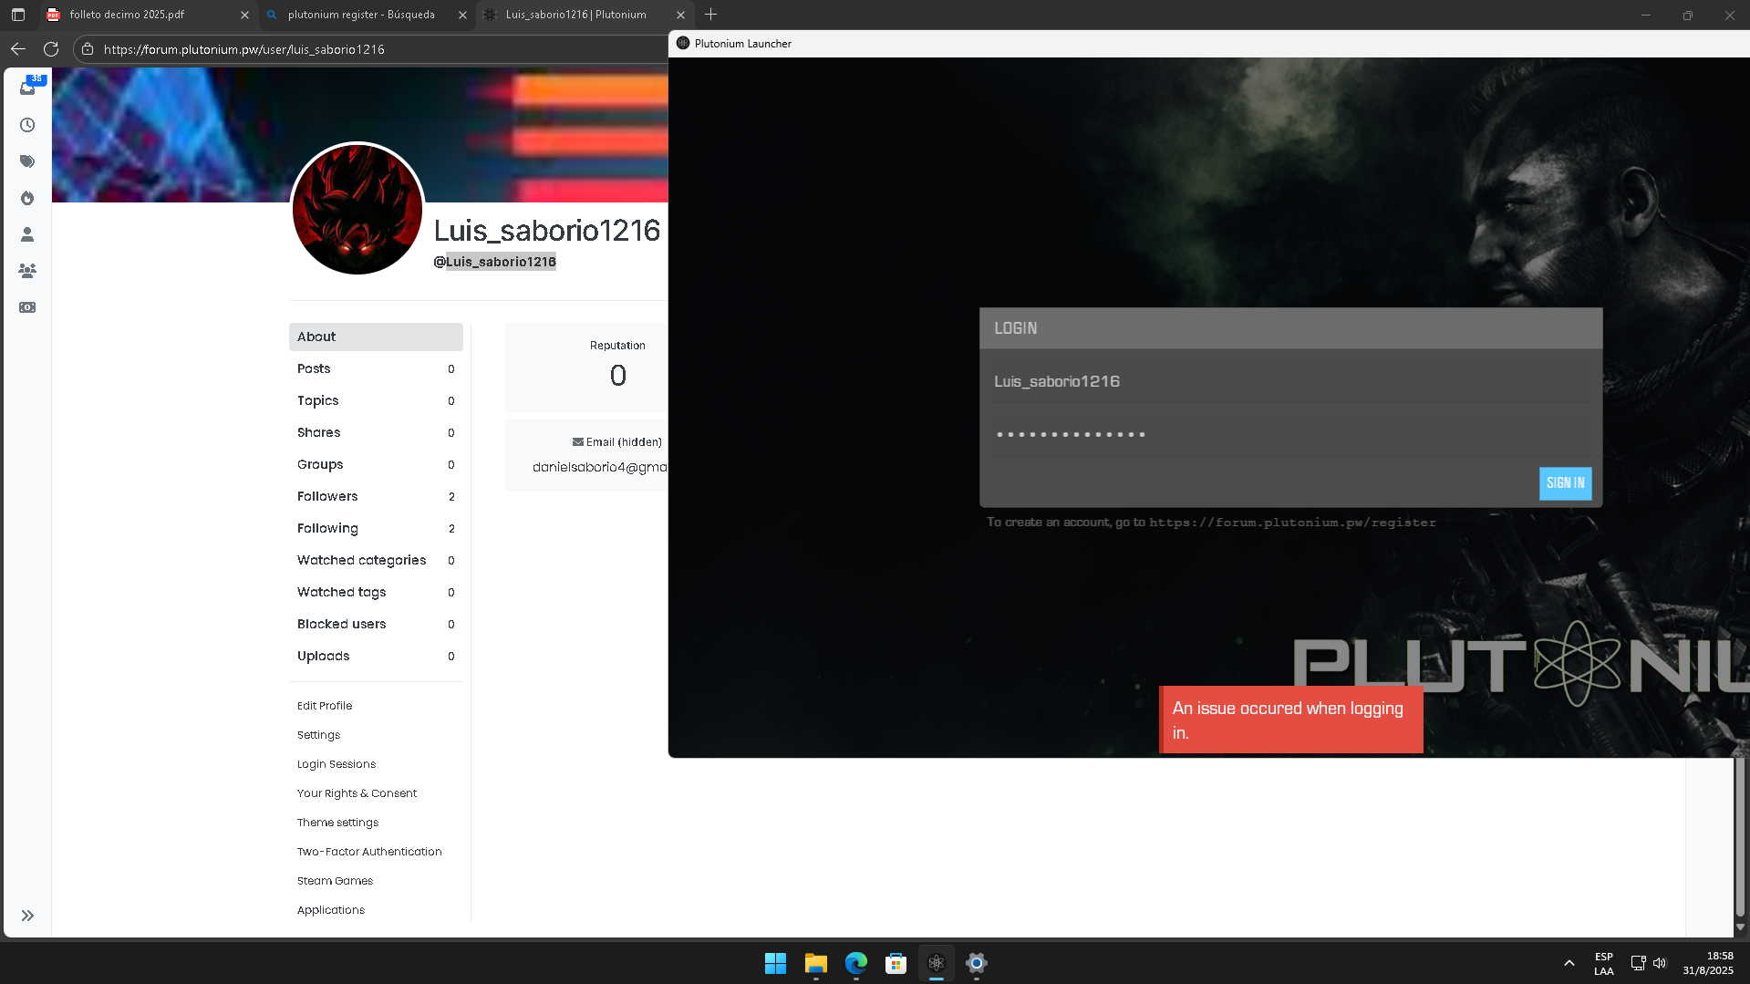Click the SIGN IN button in launcher

tap(1565, 483)
